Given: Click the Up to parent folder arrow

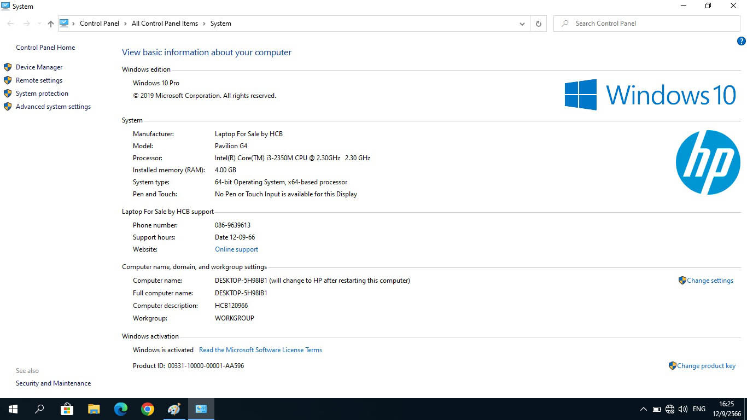Looking at the screenshot, I should (51, 24).
